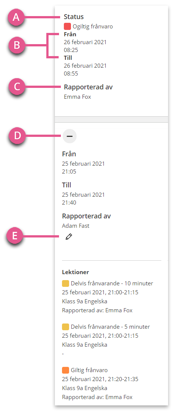Click the pink D callout marker

16,136
